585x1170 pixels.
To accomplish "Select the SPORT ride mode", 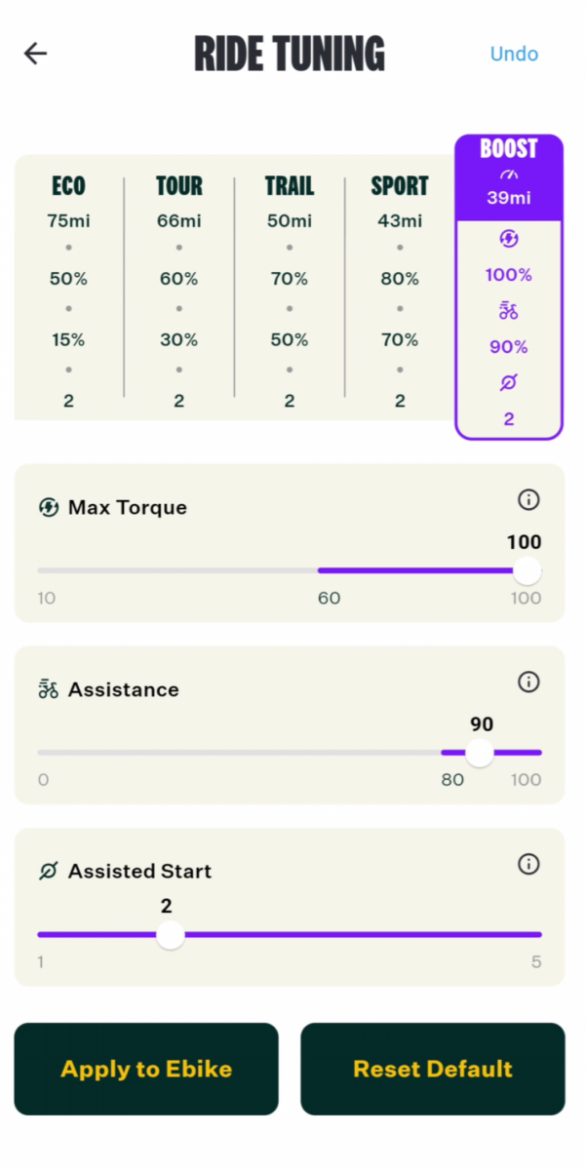I will [x=400, y=185].
